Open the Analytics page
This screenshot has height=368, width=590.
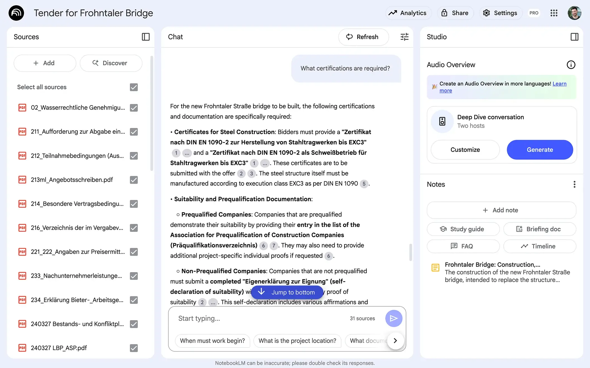point(408,13)
